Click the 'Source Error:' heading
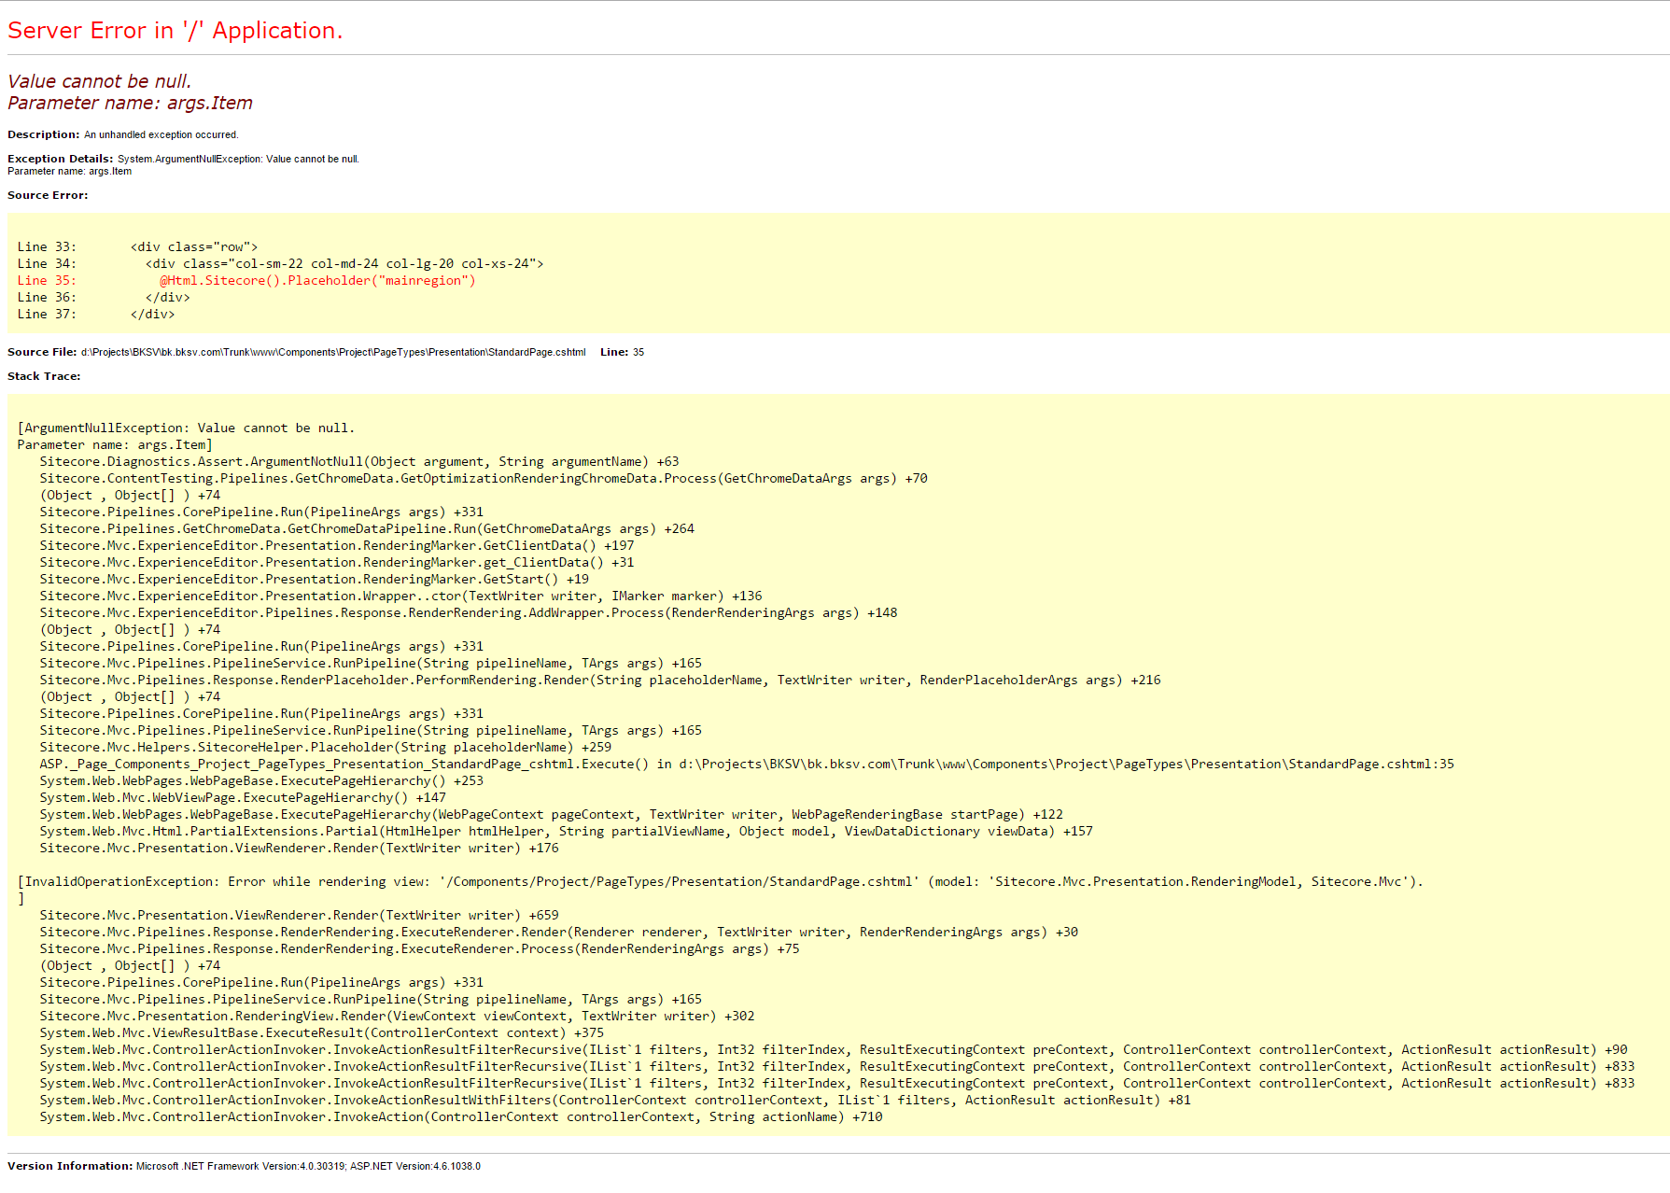 [x=47, y=194]
